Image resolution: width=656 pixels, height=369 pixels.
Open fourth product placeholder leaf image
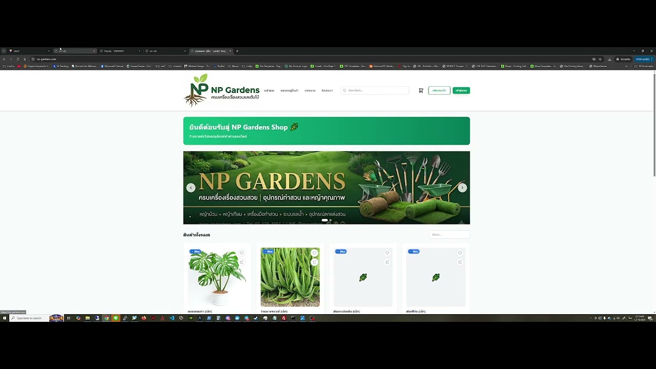coord(436,277)
